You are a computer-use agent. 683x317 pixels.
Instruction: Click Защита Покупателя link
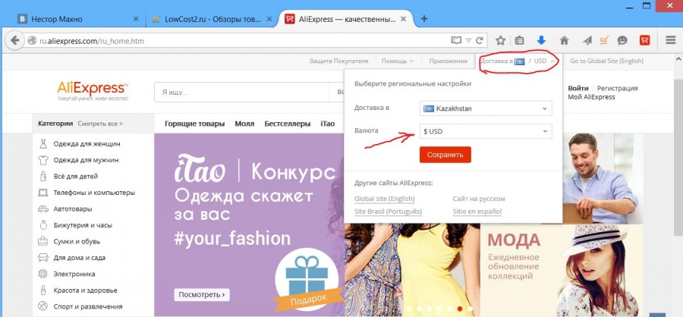[x=339, y=61]
